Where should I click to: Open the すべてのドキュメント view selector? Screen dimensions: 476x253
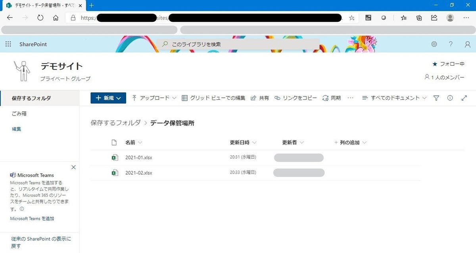point(394,98)
